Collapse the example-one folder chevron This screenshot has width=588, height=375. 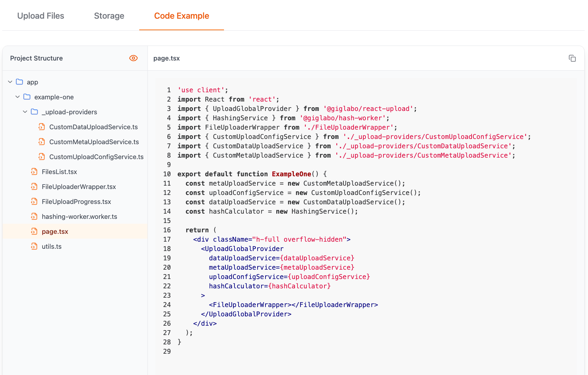coord(18,97)
